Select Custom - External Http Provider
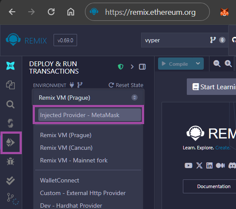This screenshot has width=236, height=209. (x=83, y=193)
